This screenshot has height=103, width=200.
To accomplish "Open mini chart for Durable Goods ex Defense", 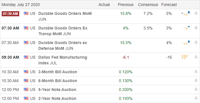I will 185,43.
